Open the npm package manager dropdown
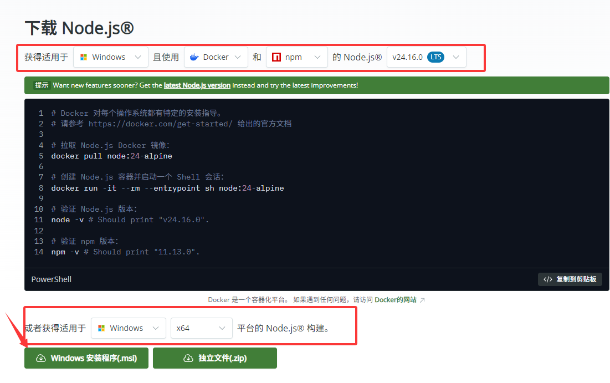 click(x=296, y=57)
